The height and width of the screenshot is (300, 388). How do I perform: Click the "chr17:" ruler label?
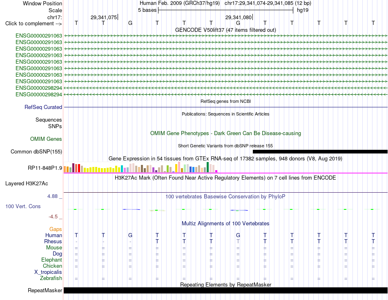[55, 17]
